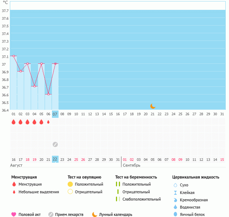The width and height of the screenshot is (229, 217).
Task: Click the sticky cervical fluid hourglass icon
Action: coord(175,193)
